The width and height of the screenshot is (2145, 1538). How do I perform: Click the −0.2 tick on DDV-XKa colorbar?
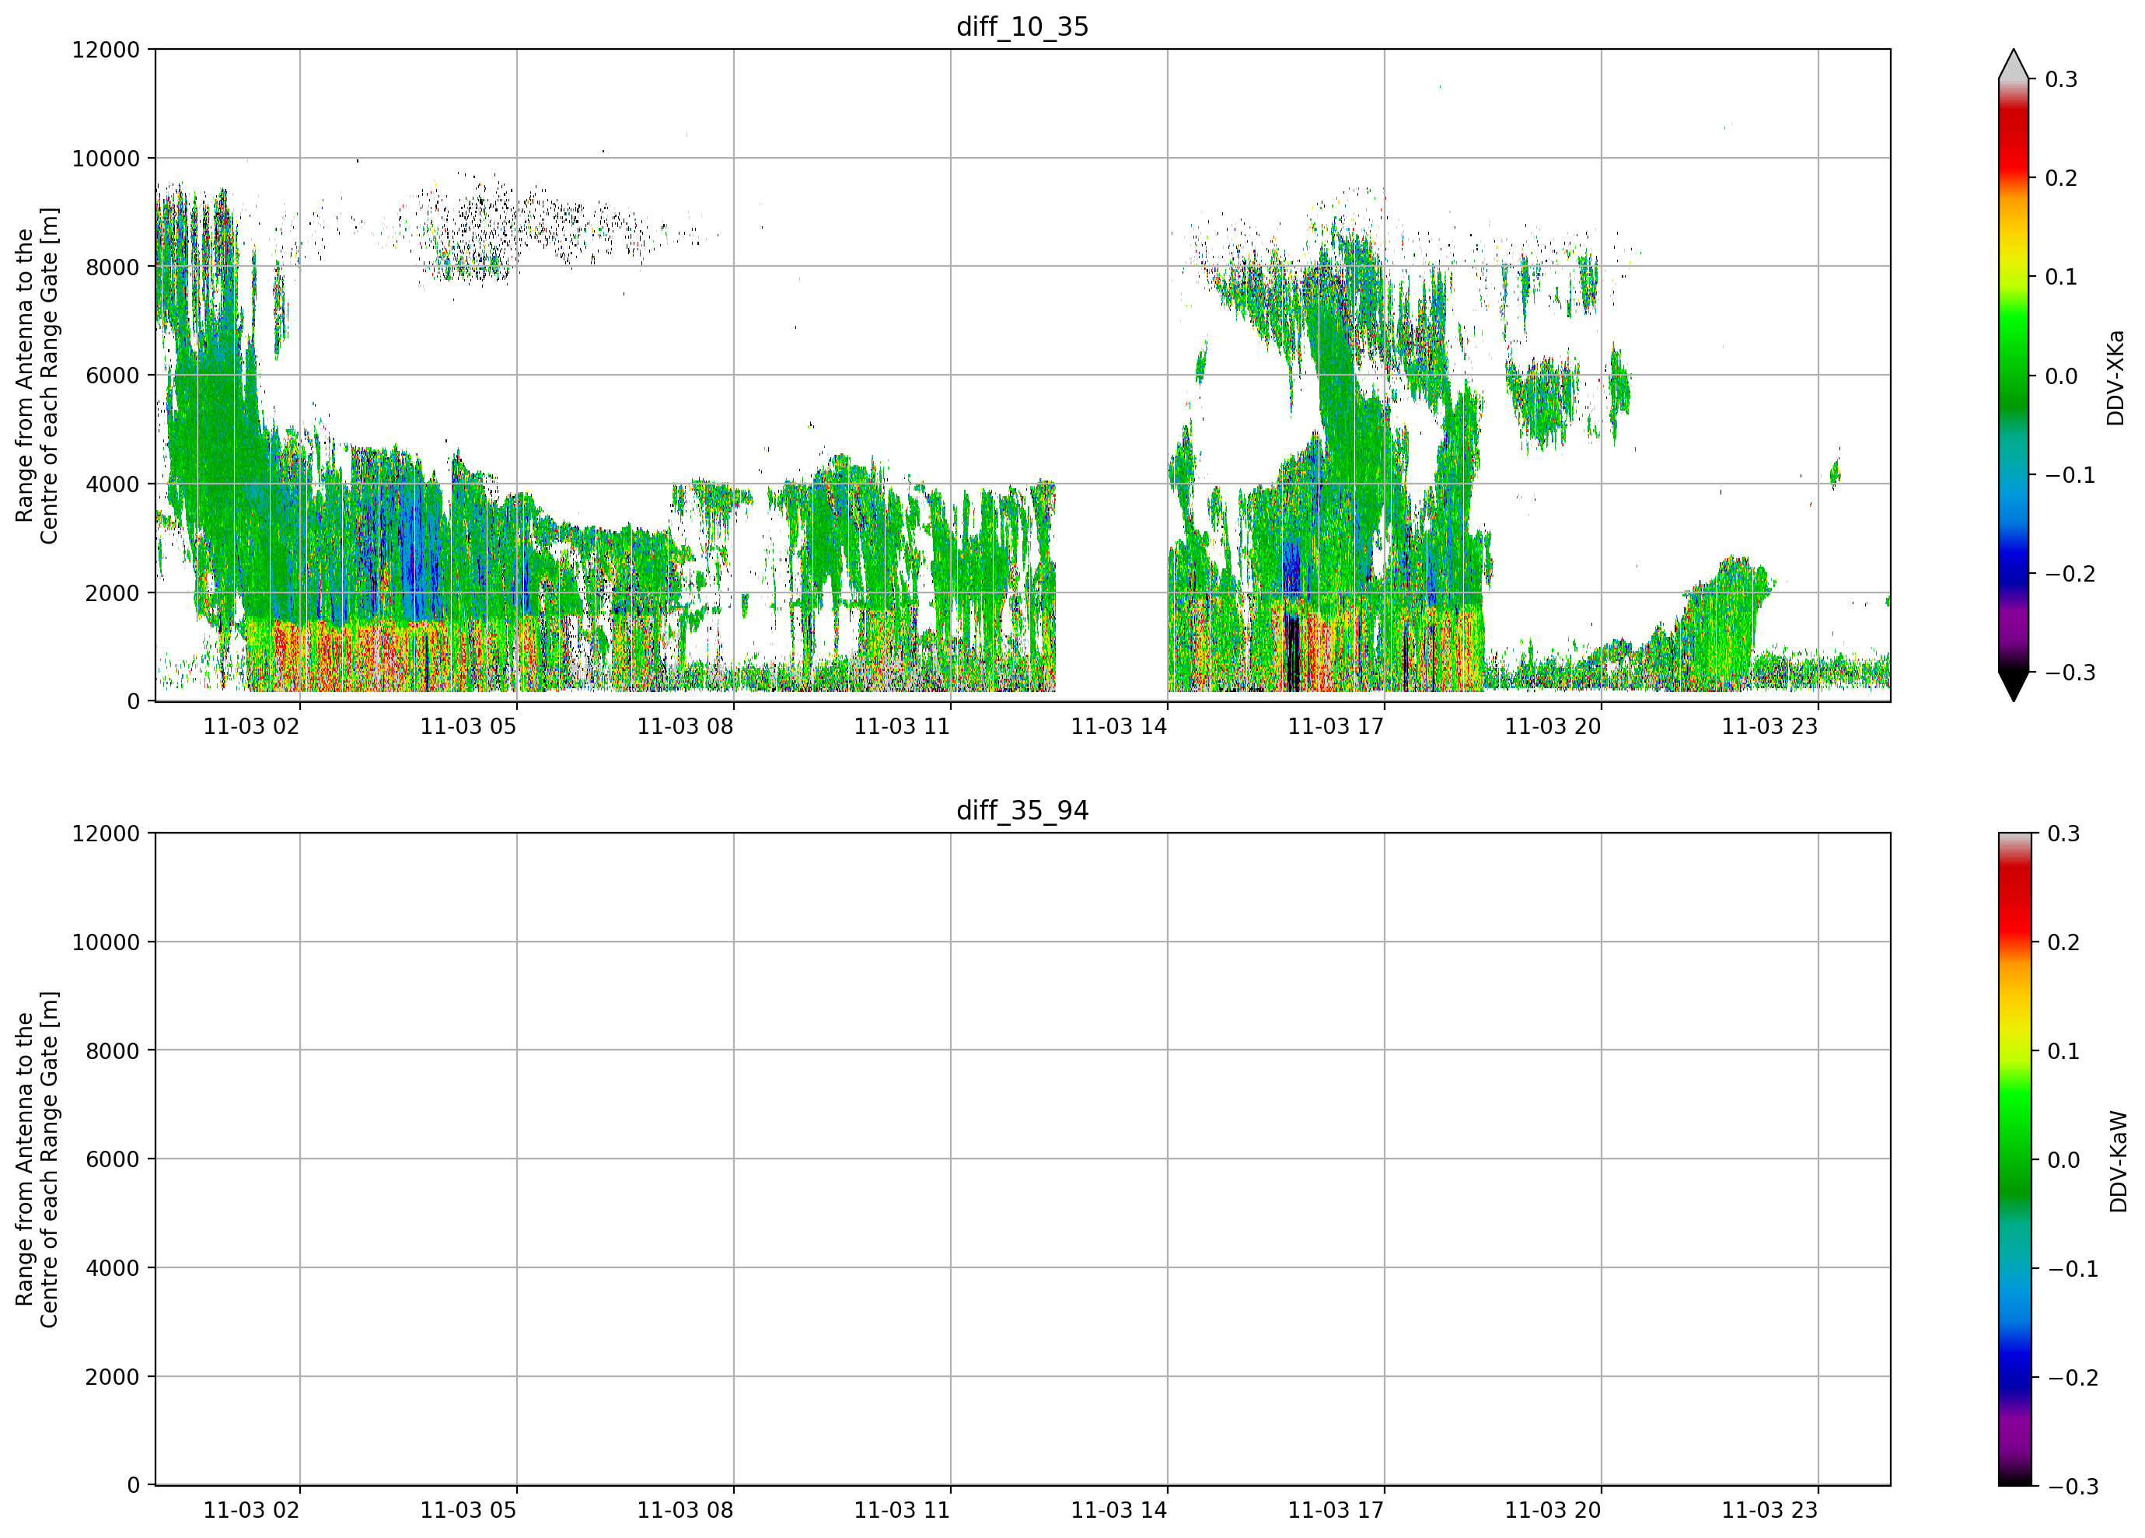click(x=2070, y=574)
